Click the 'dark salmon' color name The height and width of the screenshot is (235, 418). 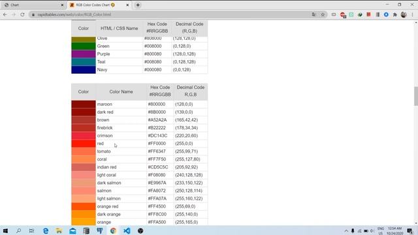(x=109, y=183)
